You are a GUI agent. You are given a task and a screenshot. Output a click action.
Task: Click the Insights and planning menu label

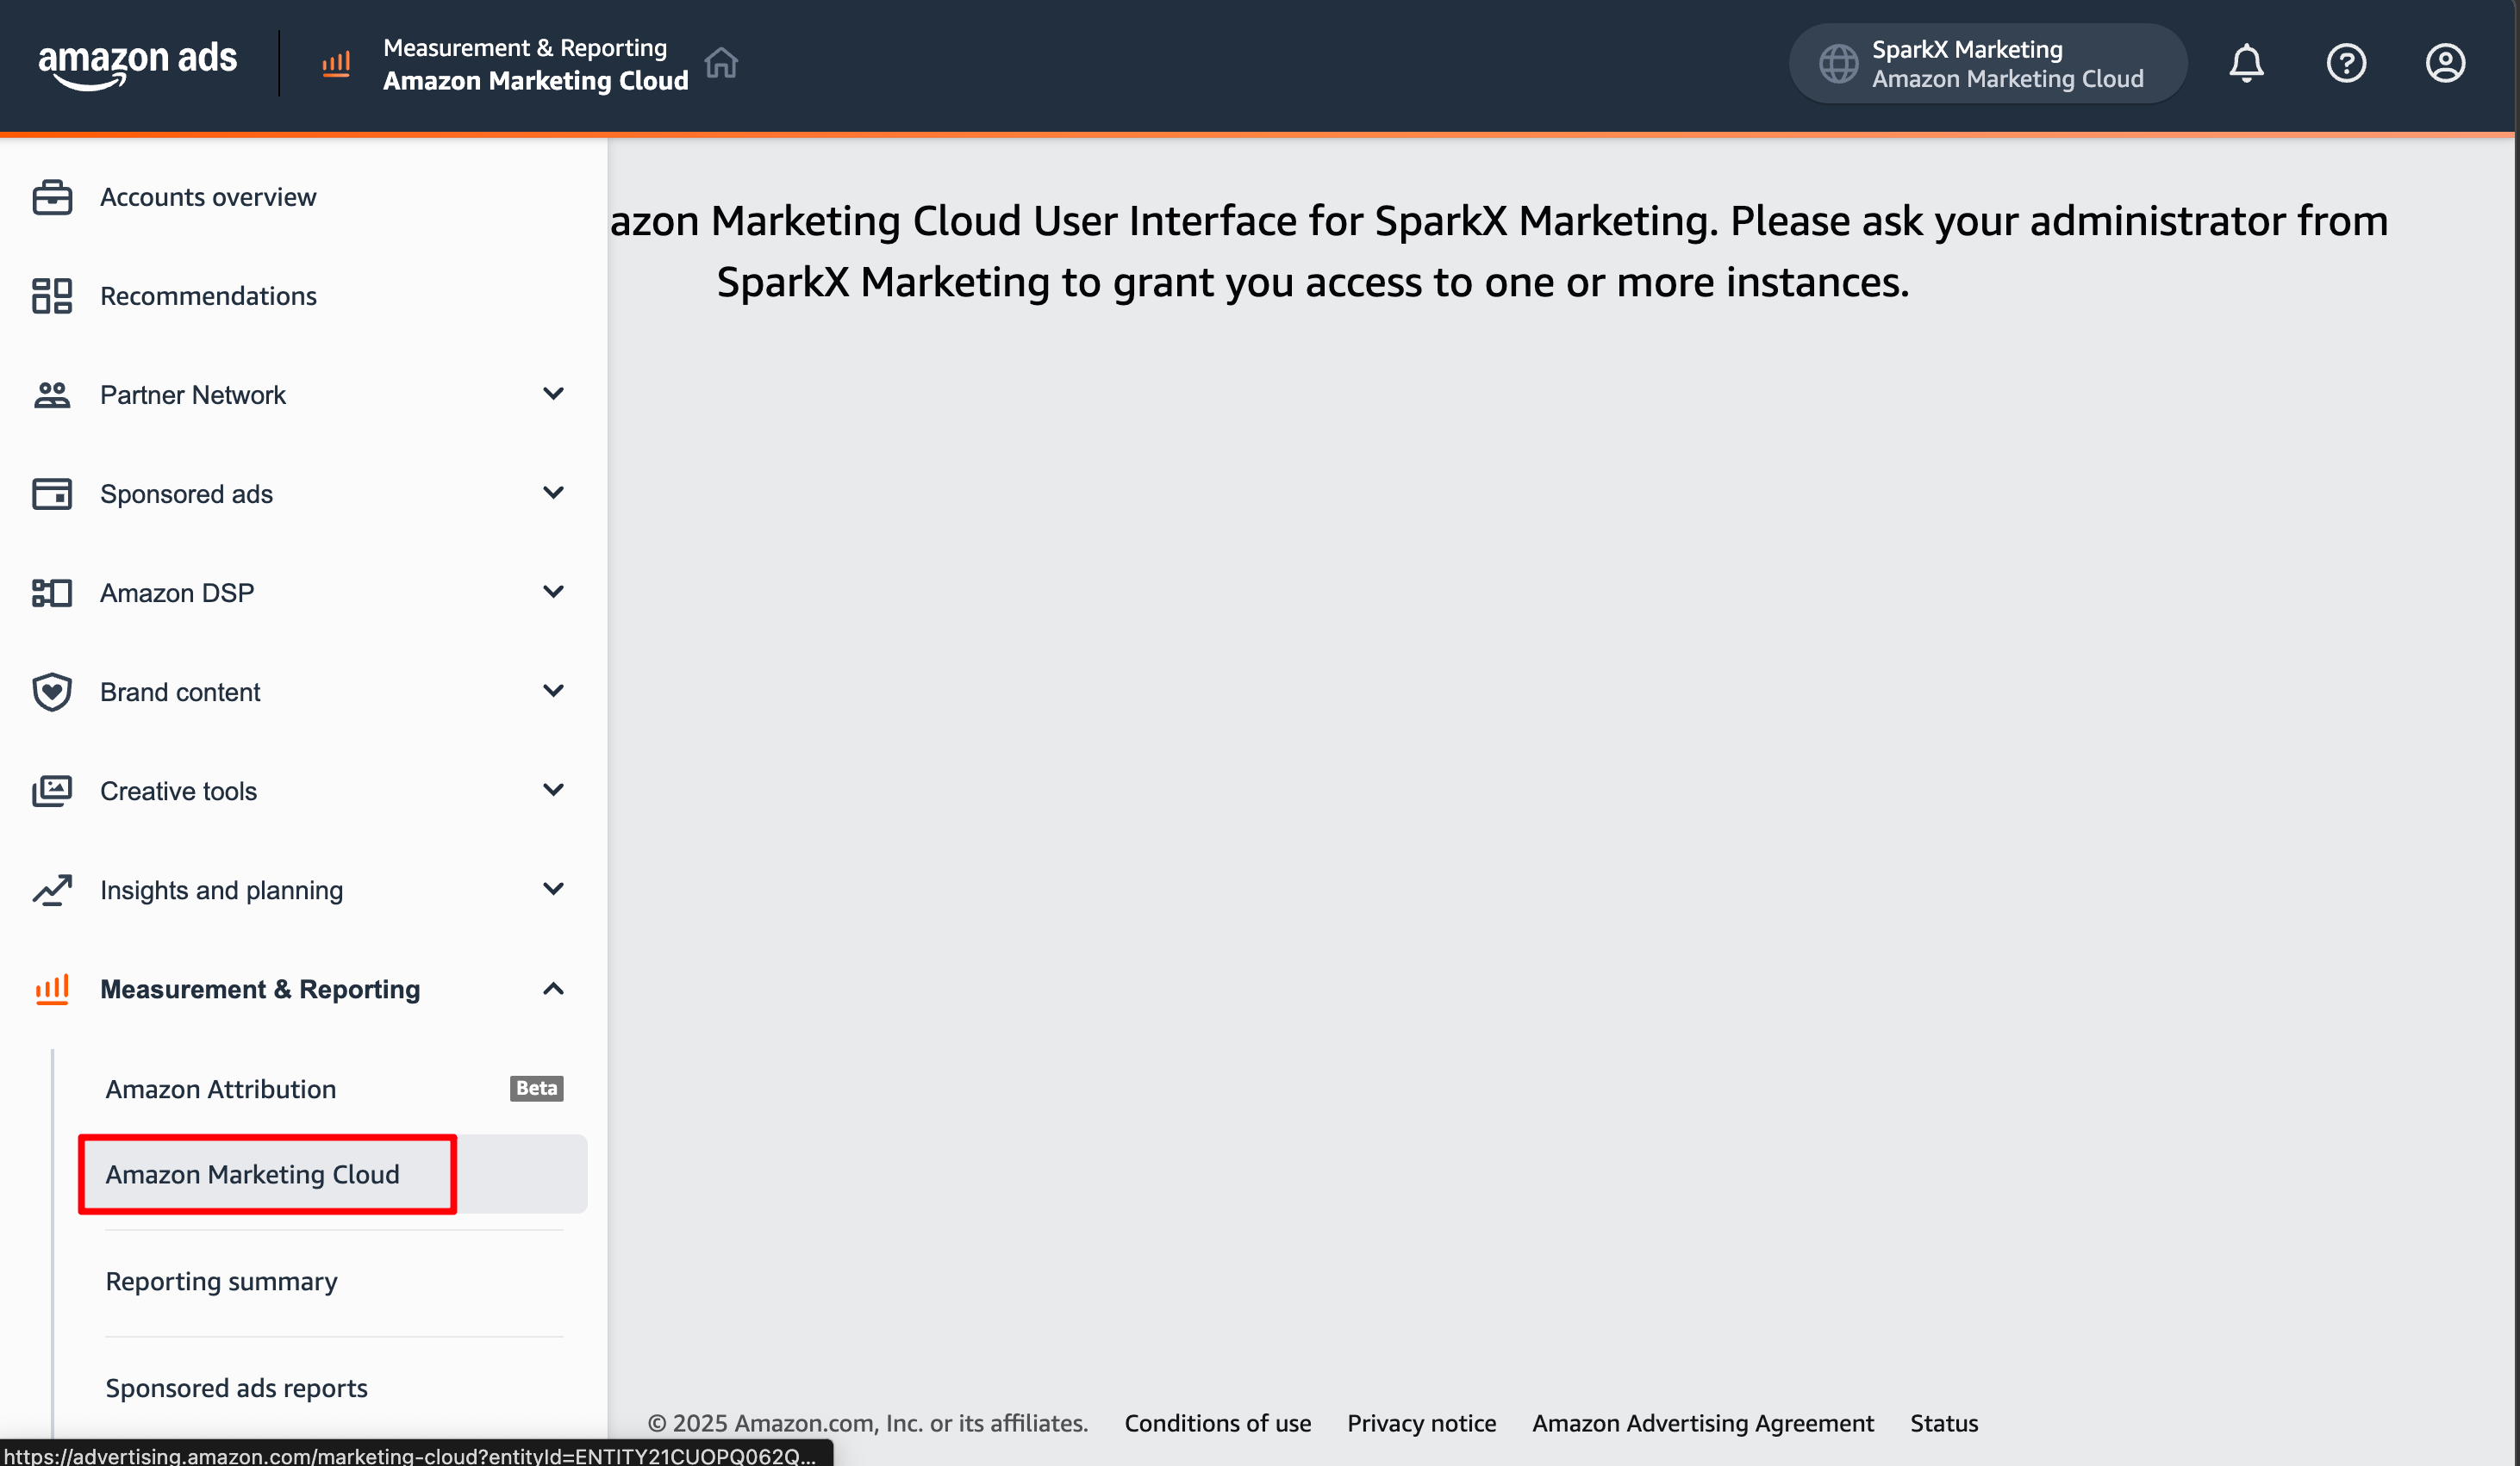click(x=221, y=890)
